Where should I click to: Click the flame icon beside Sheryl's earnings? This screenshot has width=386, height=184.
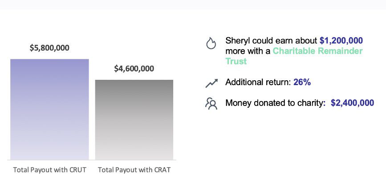pyautogui.click(x=211, y=43)
